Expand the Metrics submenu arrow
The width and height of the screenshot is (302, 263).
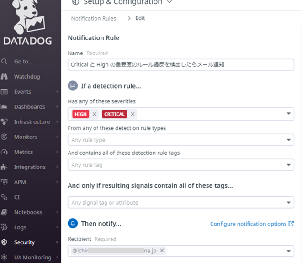tap(57, 152)
